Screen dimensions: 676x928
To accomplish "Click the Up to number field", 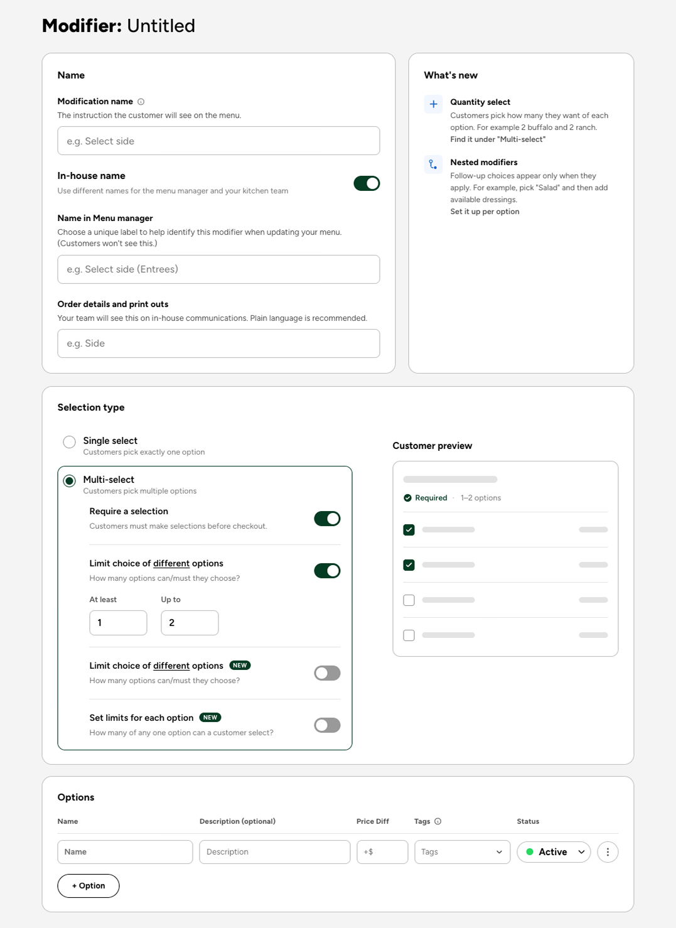I will pos(190,623).
